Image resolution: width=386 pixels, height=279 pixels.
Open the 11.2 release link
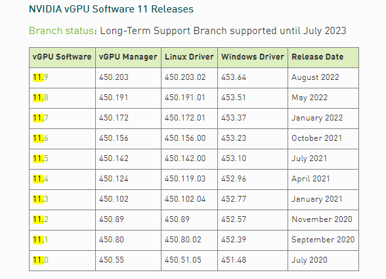point(41,219)
